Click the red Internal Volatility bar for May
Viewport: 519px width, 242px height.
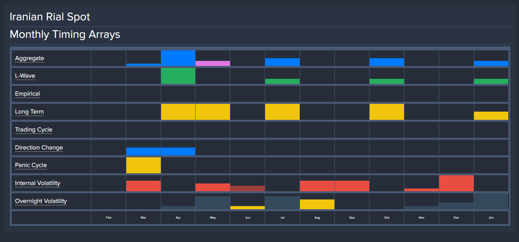213,187
